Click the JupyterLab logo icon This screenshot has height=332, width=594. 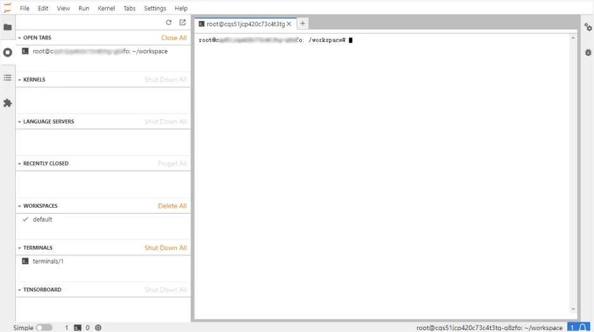8,8
